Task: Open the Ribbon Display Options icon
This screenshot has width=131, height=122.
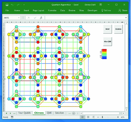Action: (x=101, y=5)
